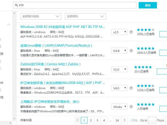Open the V1.0 version dropdown
Screen dimensions: 167x125
[x=119, y=69]
